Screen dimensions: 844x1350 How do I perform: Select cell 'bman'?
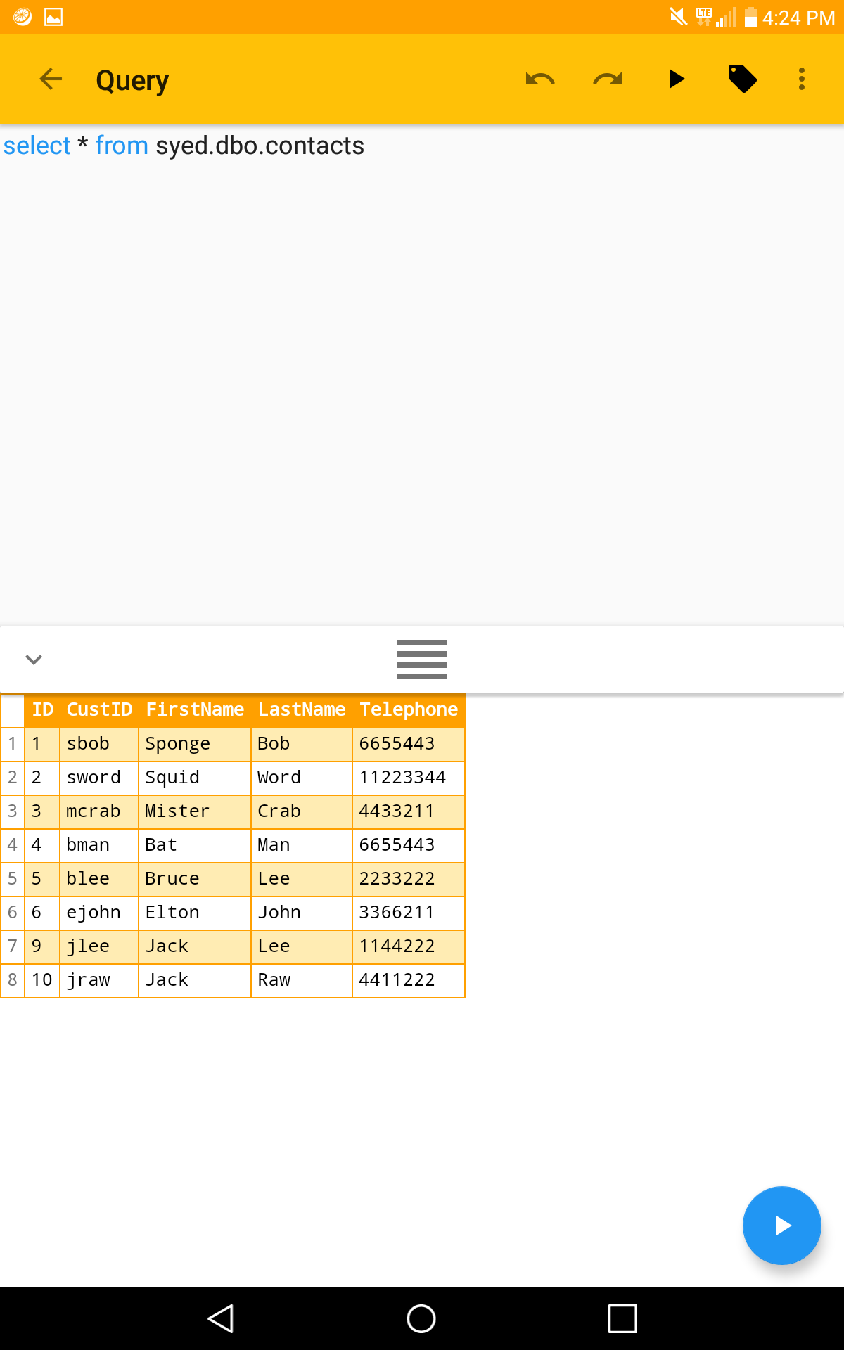[99, 845]
